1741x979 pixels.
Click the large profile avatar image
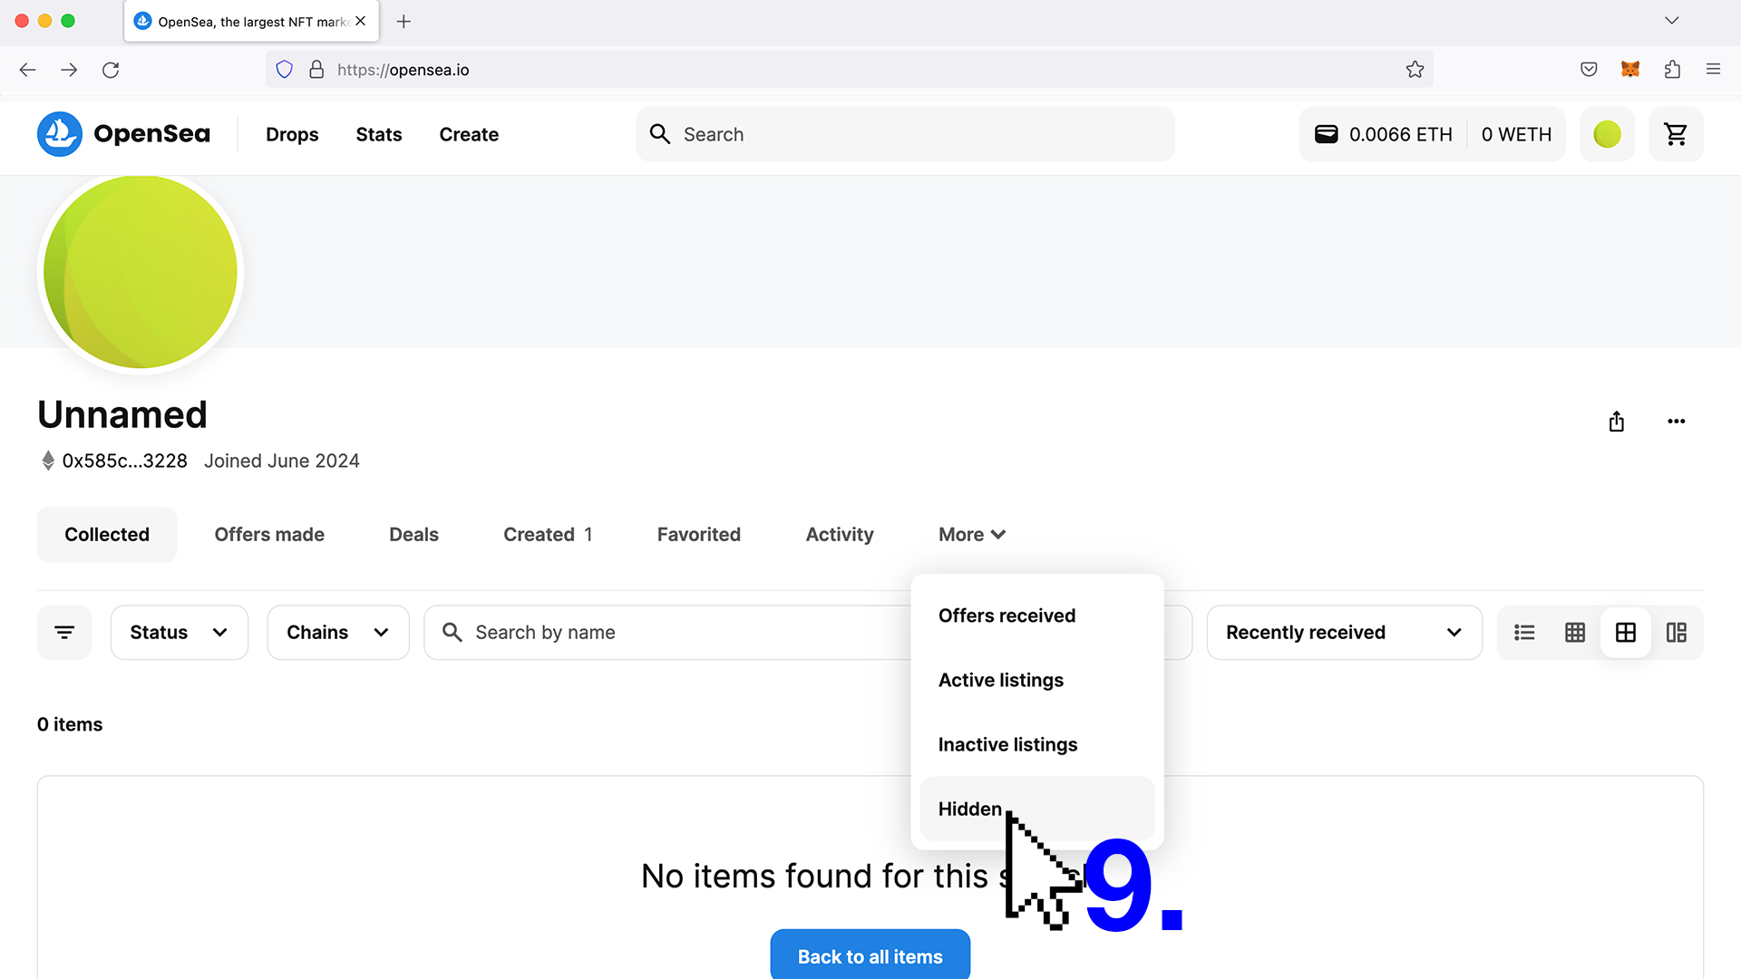[x=141, y=272]
